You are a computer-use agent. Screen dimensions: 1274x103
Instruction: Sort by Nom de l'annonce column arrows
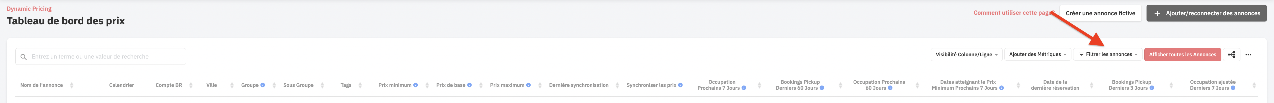pyautogui.click(x=72, y=85)
